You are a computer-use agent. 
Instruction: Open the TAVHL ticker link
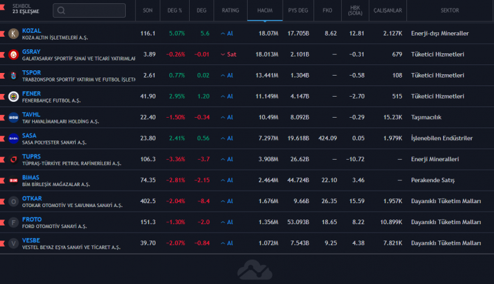tap(31, 114)
